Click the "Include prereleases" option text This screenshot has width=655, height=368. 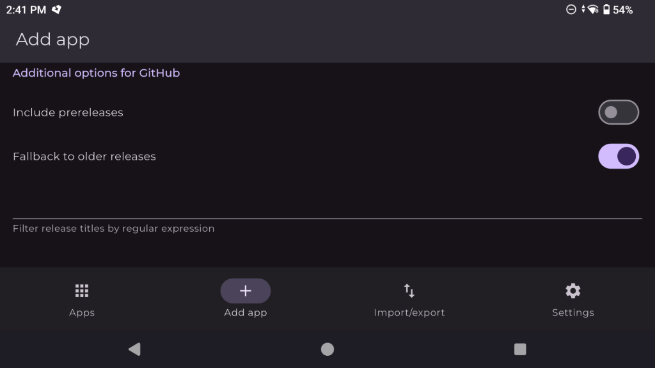point(68,112)
